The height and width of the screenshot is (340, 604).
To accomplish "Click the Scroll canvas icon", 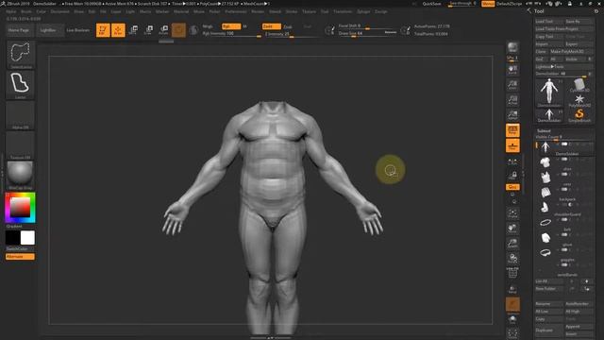I will 512,70.
